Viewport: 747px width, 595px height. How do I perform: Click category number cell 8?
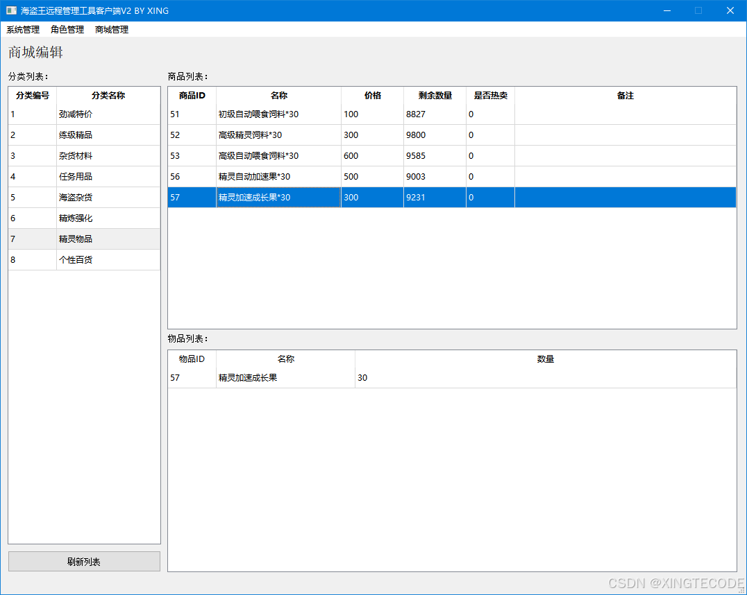pos(33,260)
